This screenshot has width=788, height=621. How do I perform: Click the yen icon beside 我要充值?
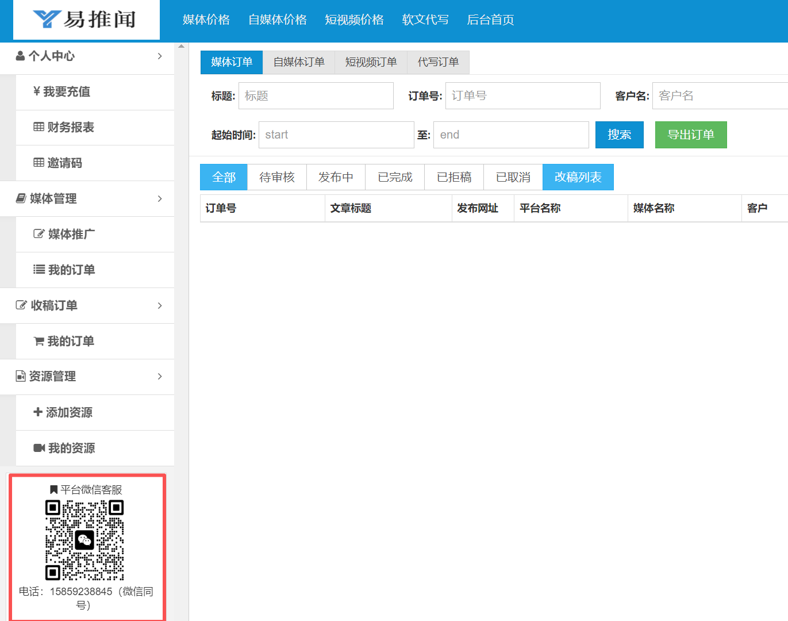click(x=37, y=91)
